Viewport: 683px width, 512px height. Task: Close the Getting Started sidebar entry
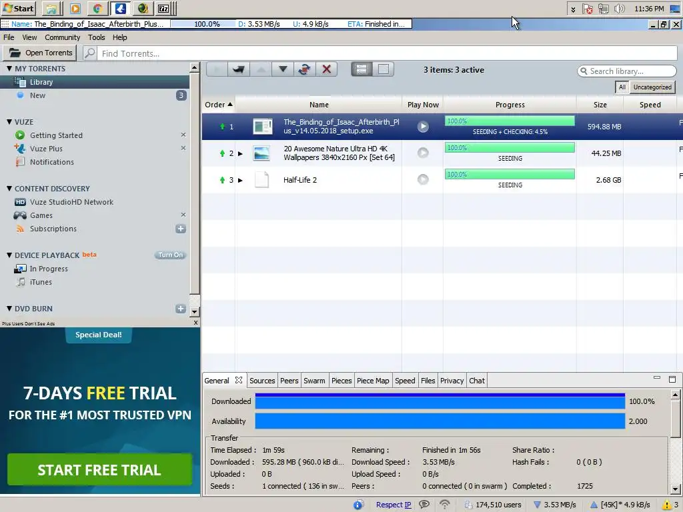[x=183, y=135]
